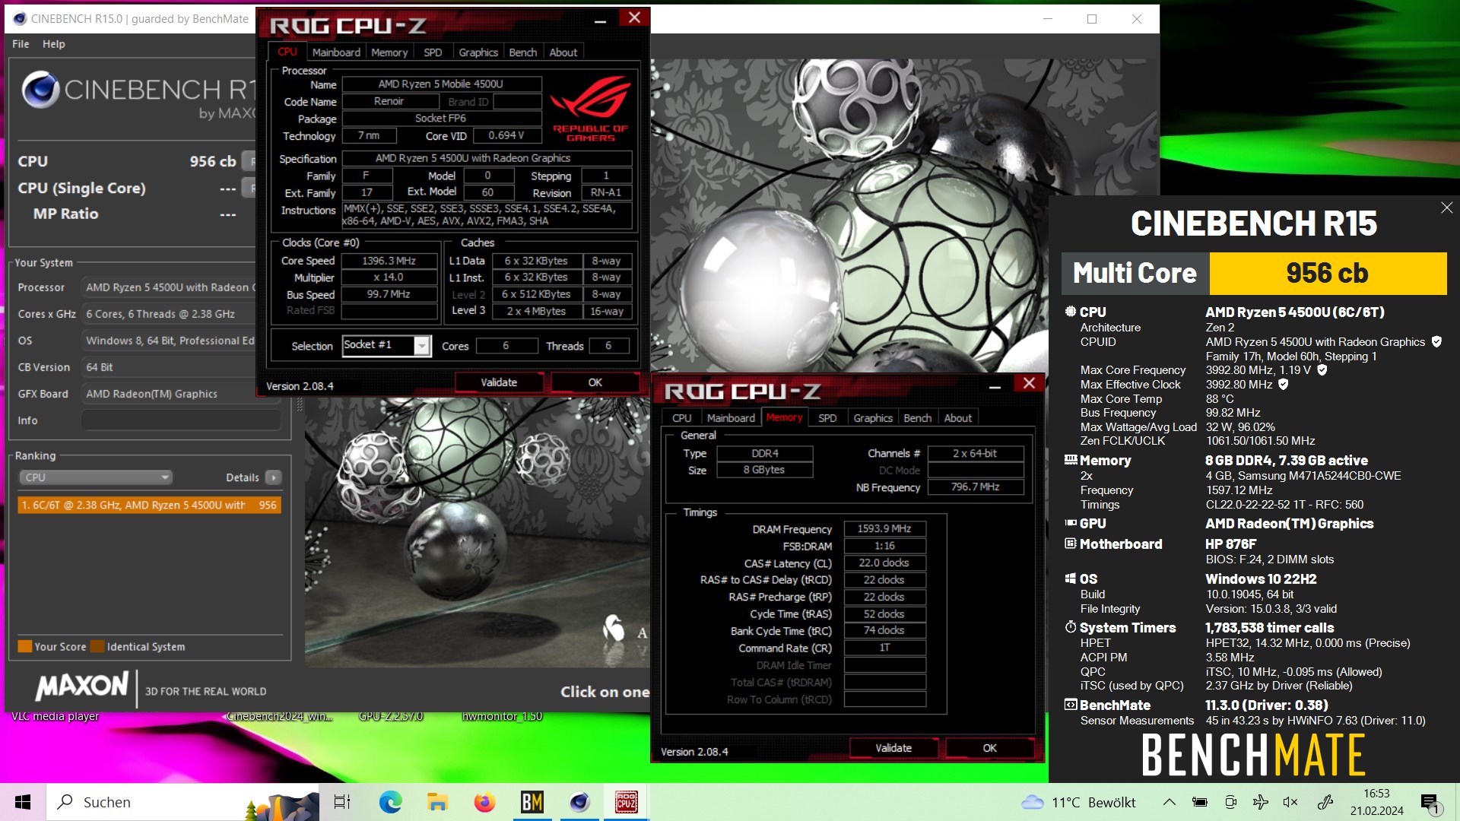This screenshot has height=821, width=1460.
Task: Open Mainboard tab in lower CPU-Z window
Action: point(731,418)
